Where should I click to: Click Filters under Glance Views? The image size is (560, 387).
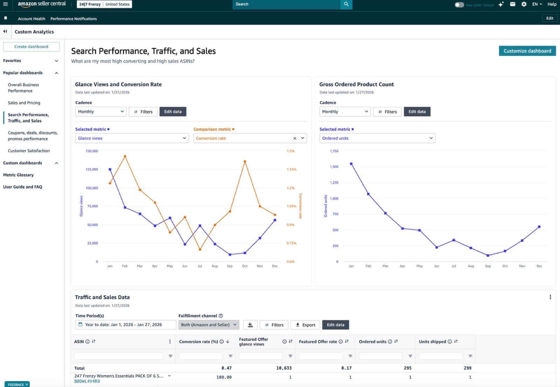pos(143,112)
